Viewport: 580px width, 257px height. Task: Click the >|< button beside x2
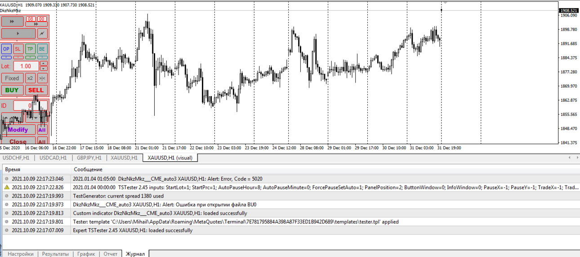point(42,78)
